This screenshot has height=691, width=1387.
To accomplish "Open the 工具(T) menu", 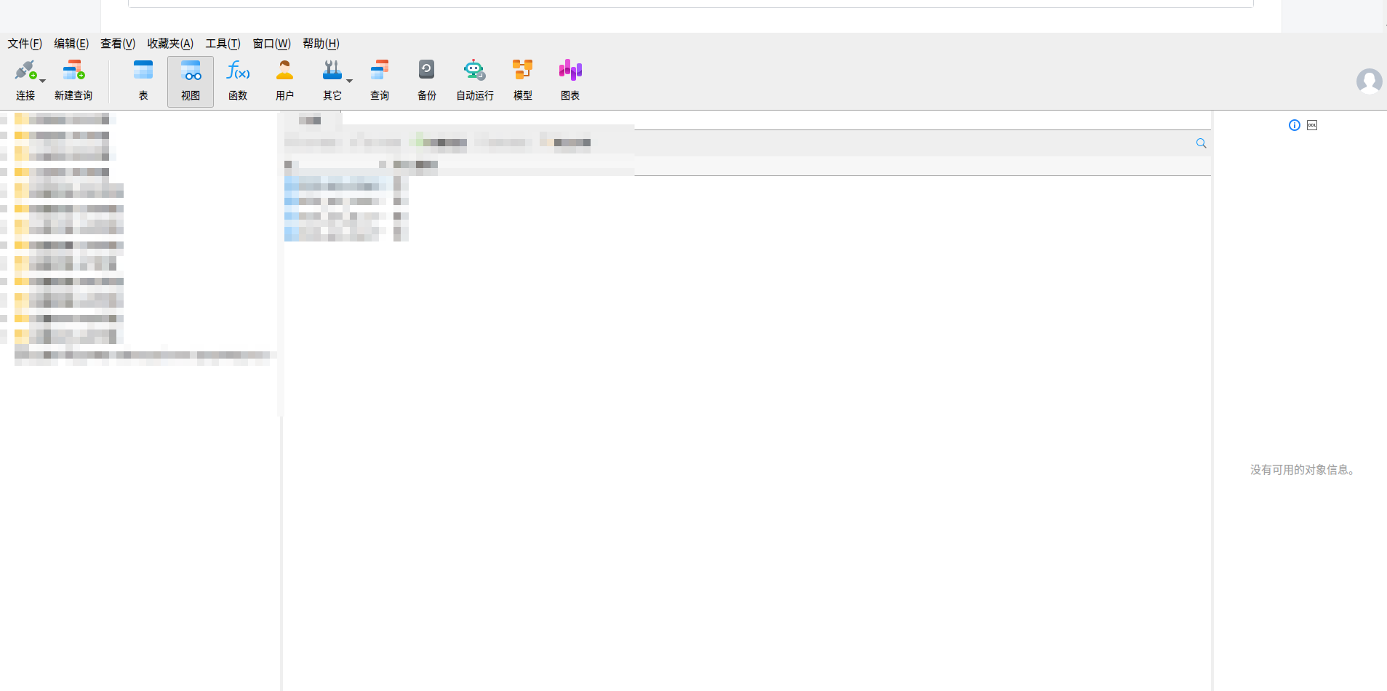I will [223, 44].
